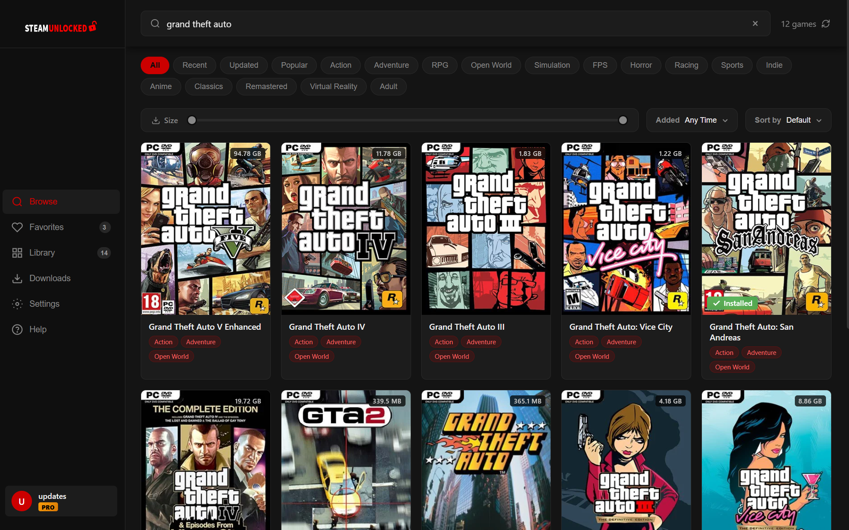Open the Library section
The width and height of the screenshot is (849, 530).
tap(61, 253)
